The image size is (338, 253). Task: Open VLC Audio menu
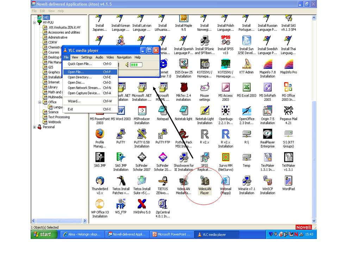(99, 57)
